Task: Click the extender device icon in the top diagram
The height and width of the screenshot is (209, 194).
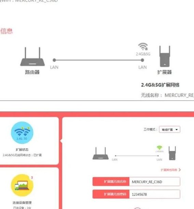Action: [x=165, y=56]
